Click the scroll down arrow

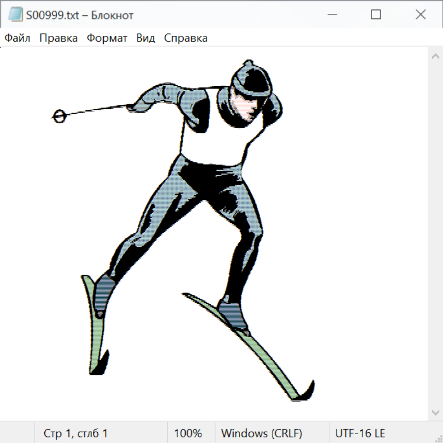tap(435, 412)
